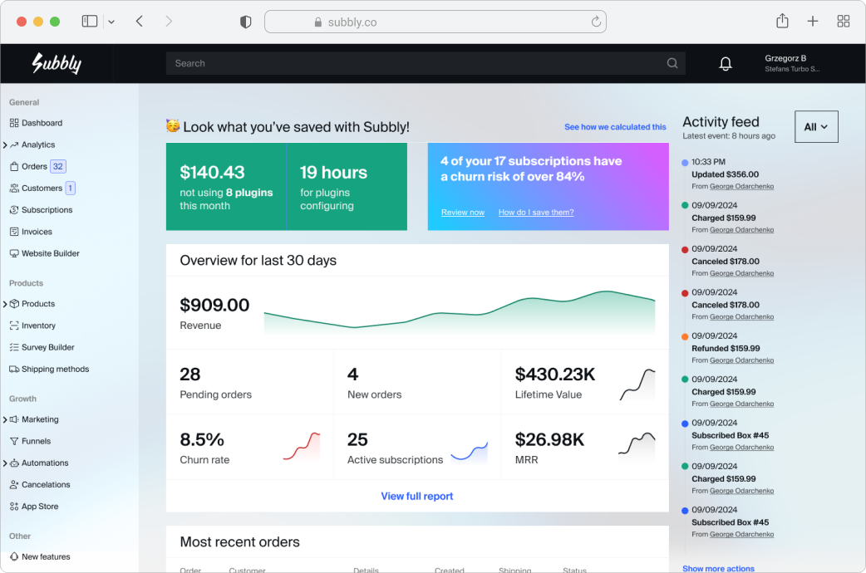Open Dashboard from sidebar icon

click(x=14, y=123)
